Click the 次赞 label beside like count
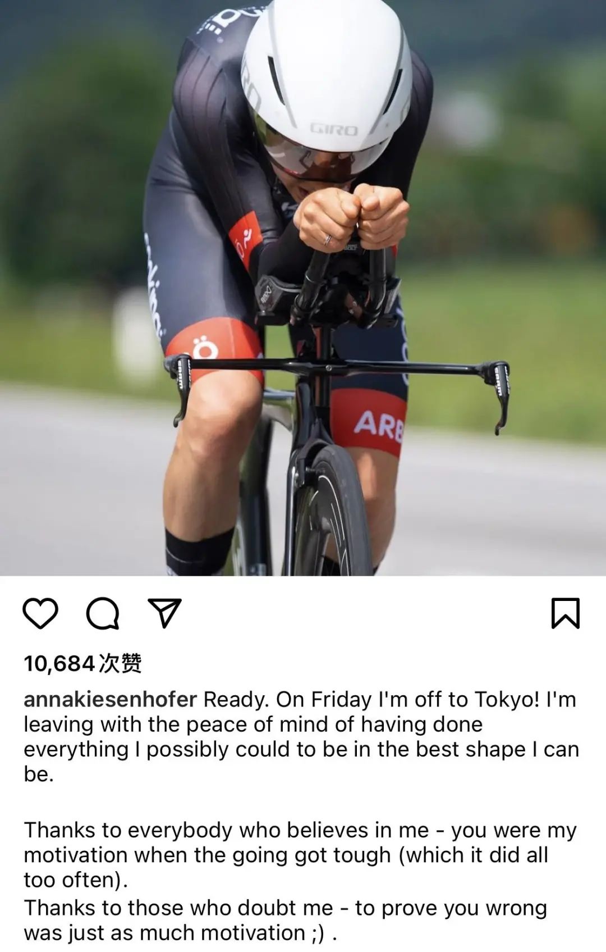606x952 pixels. pyautogui.click(x=120, y=663)
